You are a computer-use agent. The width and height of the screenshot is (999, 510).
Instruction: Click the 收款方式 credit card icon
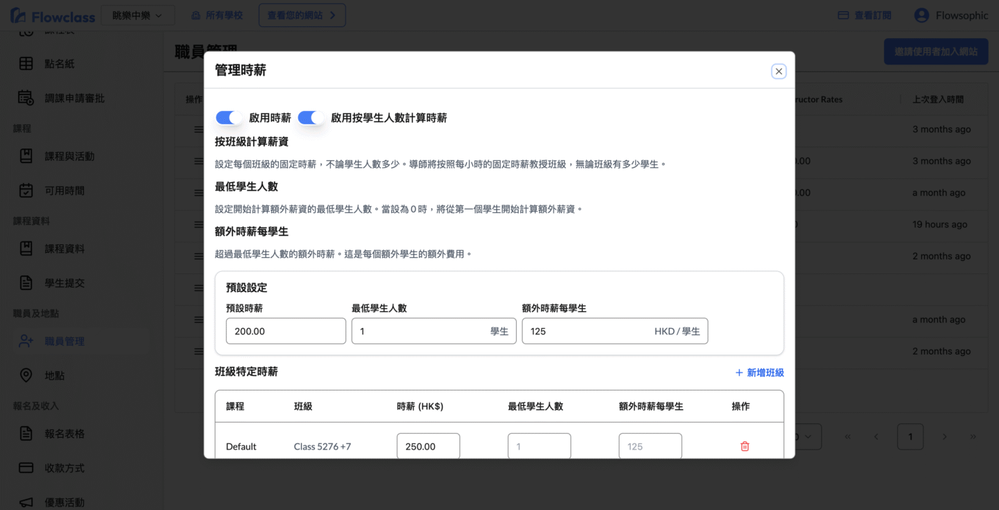tap(26, 468)
